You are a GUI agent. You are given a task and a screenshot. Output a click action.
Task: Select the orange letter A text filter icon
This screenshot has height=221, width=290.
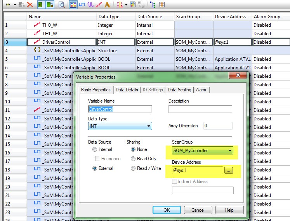point(107,5)
